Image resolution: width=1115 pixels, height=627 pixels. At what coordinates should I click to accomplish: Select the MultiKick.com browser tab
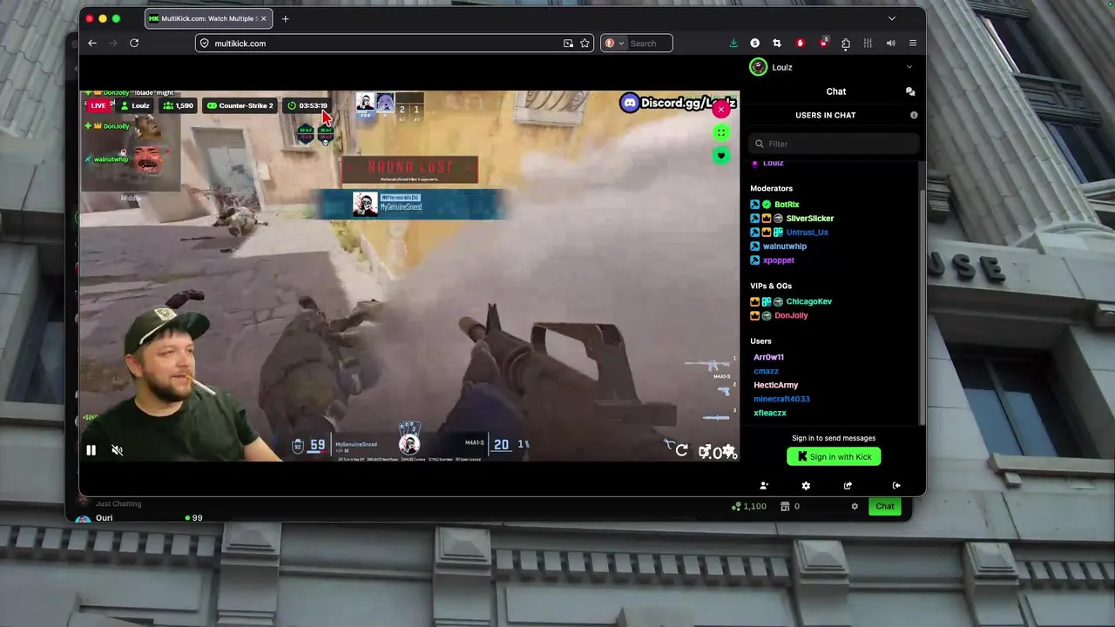coord(208,18)
